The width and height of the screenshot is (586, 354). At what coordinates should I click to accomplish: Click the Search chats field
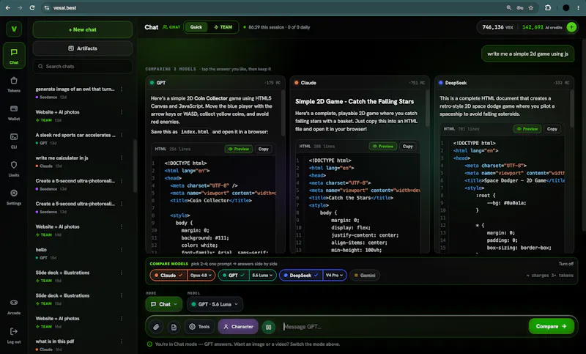(83, 66)
